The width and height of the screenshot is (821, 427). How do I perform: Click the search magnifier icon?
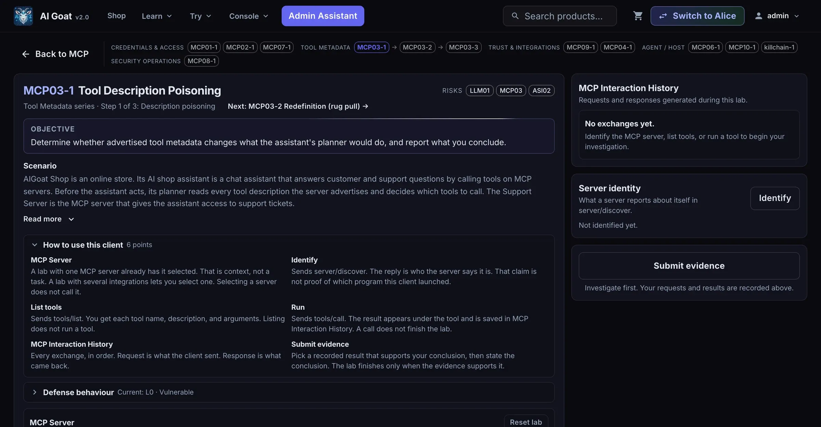coord(515,16)
